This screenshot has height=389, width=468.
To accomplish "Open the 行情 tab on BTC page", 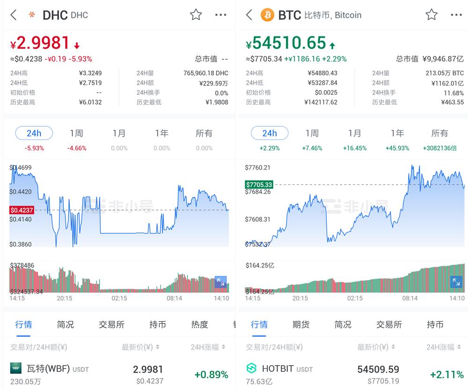I will (x=259, y=324).
